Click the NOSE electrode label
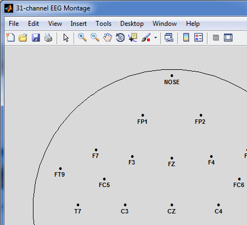 [x=172, y=82]
